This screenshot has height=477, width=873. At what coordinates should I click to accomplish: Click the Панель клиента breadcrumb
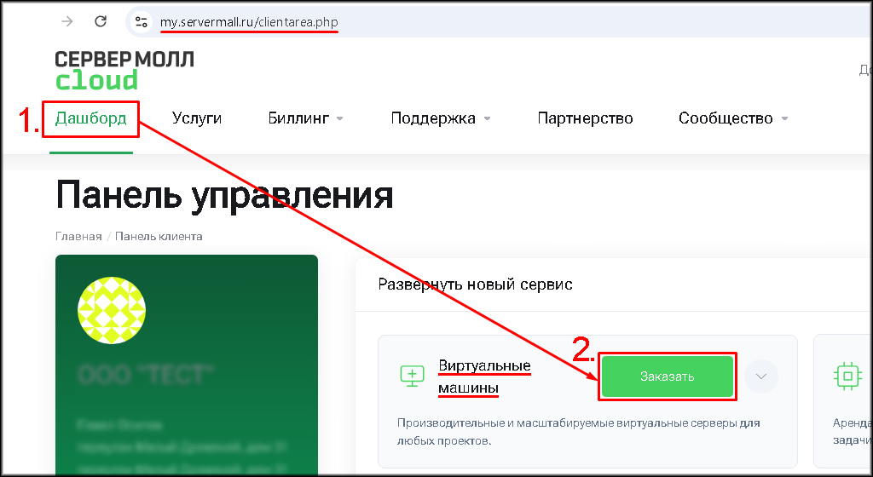coord(159,236)
